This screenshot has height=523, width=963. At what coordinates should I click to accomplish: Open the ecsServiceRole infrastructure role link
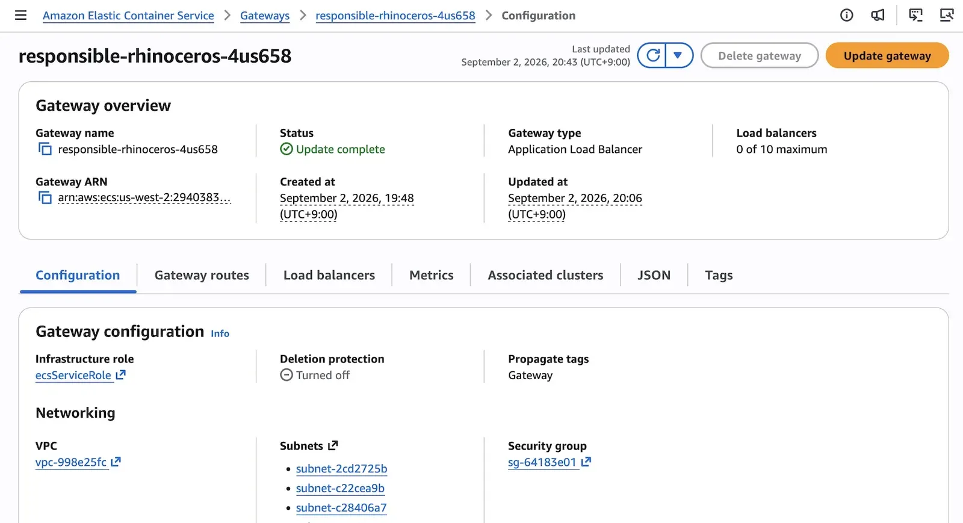(73, 375)
